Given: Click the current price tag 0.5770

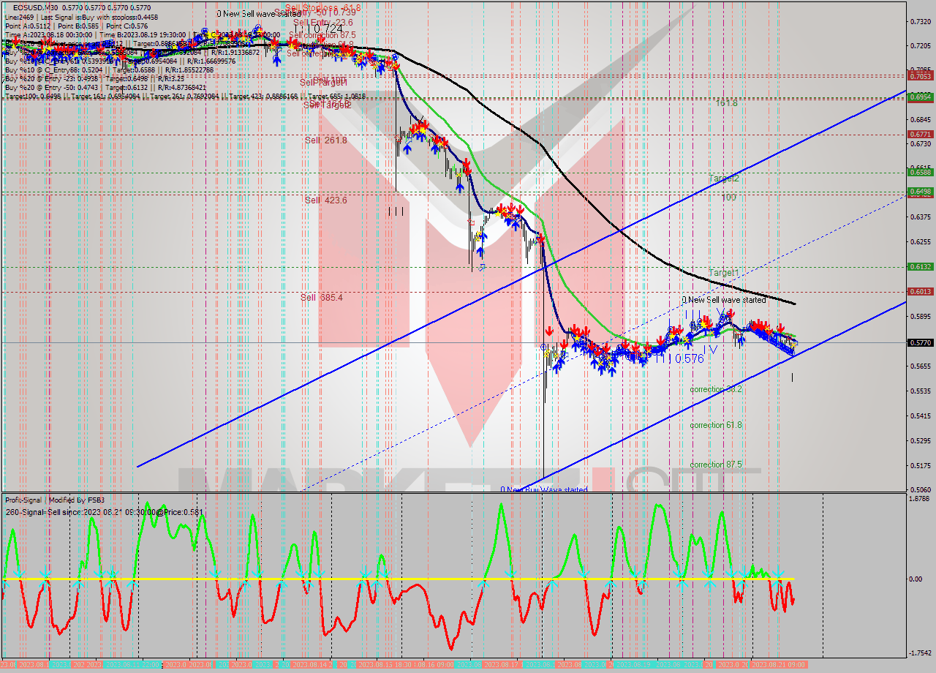Looking at the screenshot, I should [x=919, y=342].
